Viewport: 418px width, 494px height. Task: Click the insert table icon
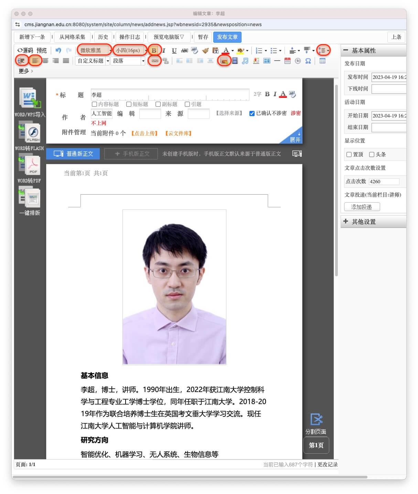tap(322, 61)
